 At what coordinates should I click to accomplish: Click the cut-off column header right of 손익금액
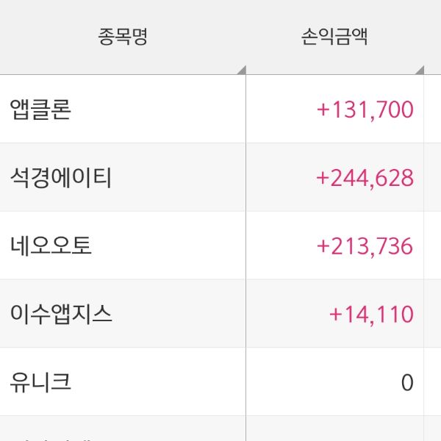click(x=434, y=37)
